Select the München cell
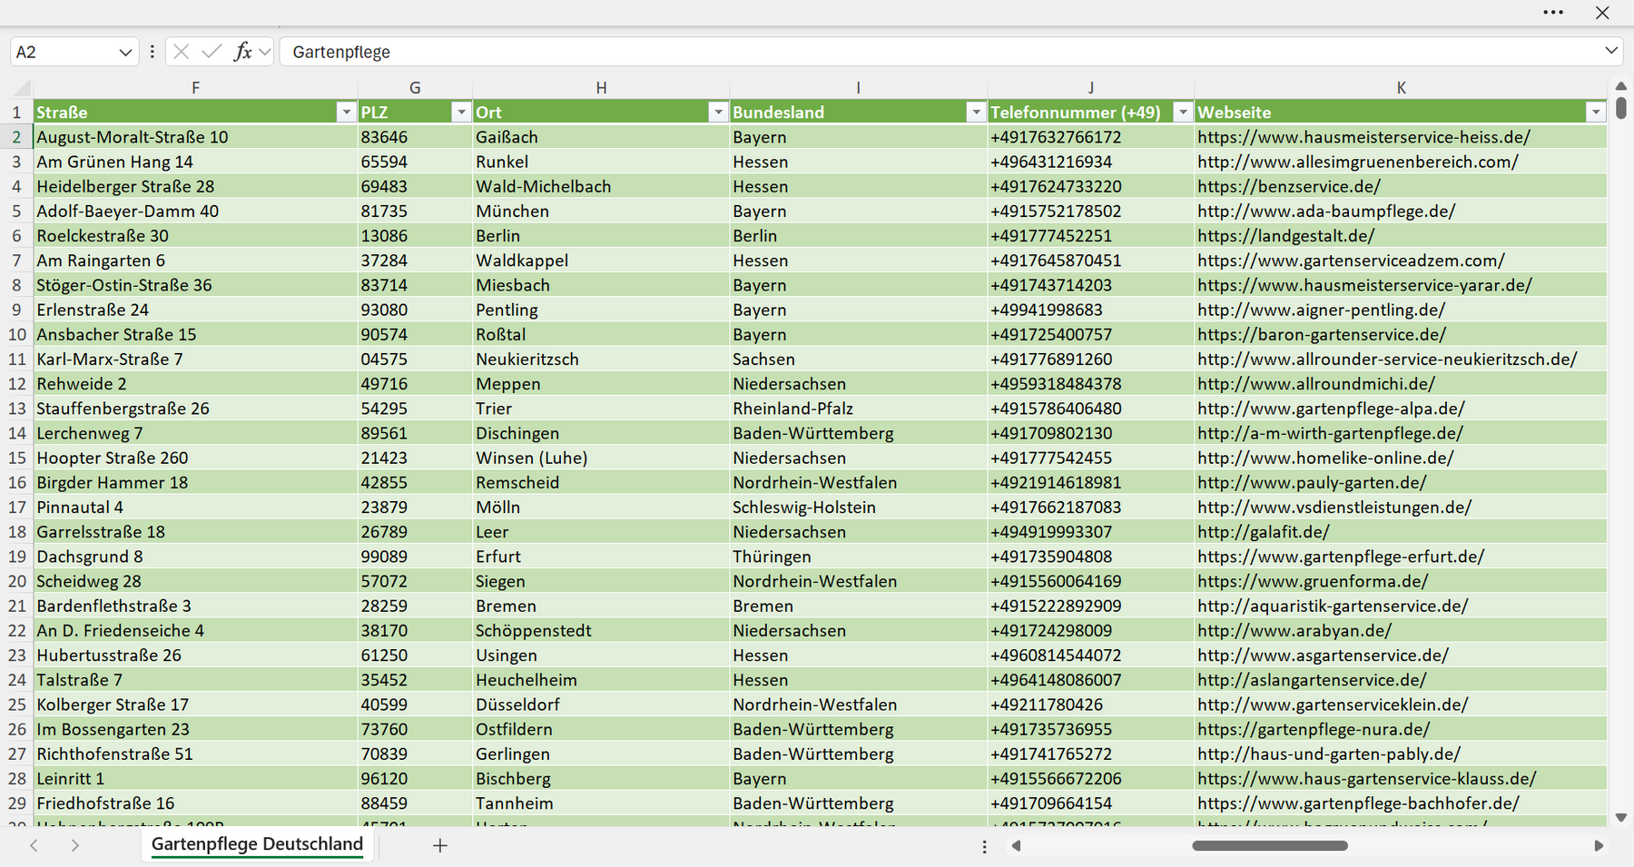This screenshot has width=1634, height=867. pos(601,212)
